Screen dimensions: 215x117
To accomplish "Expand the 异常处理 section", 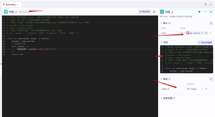I will point(161,98).
